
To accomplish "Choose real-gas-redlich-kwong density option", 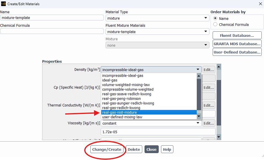I will tap(149, 108).
